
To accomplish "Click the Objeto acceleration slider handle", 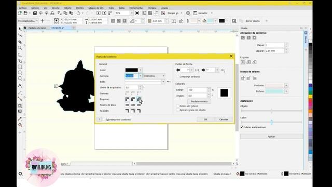I will coord(271,111).
